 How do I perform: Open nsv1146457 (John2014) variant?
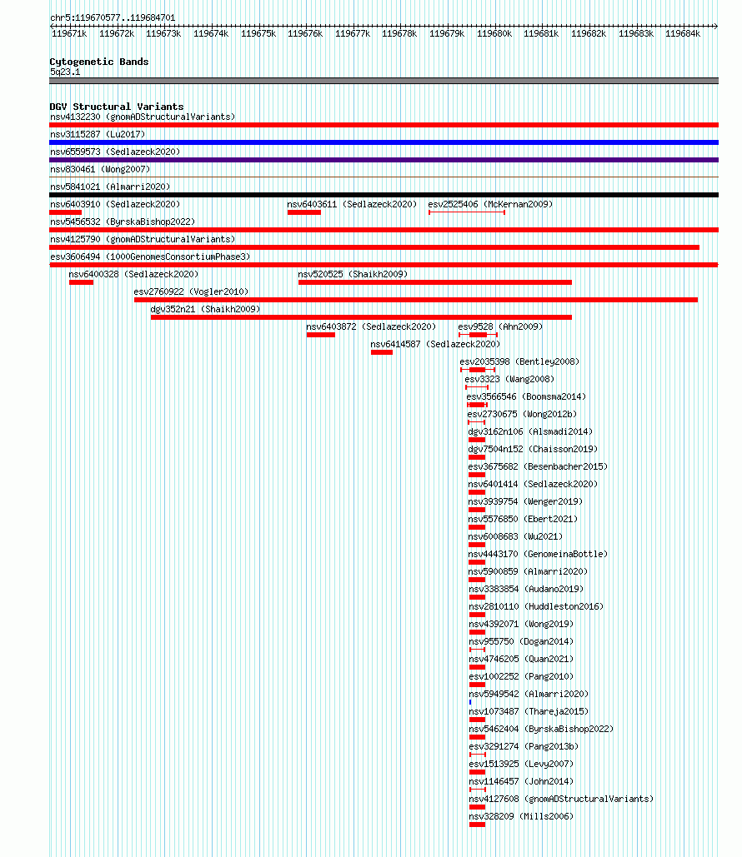(521, 781)
